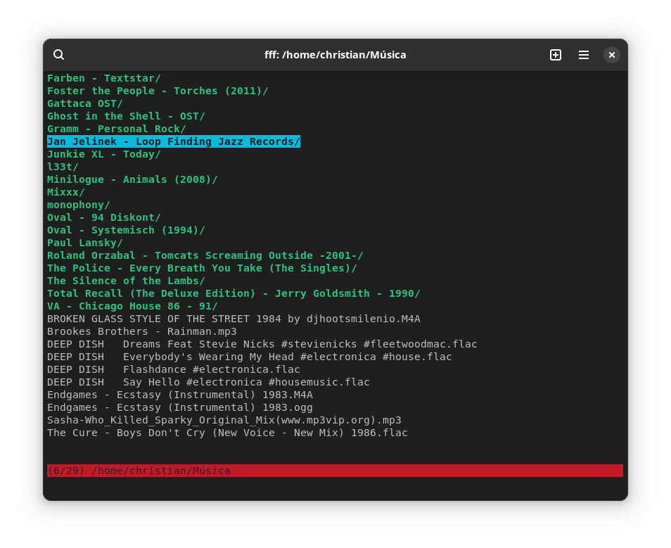
Task: Select 'The Police - Every Breath You Take' folder
Action: tap(202, 268)
